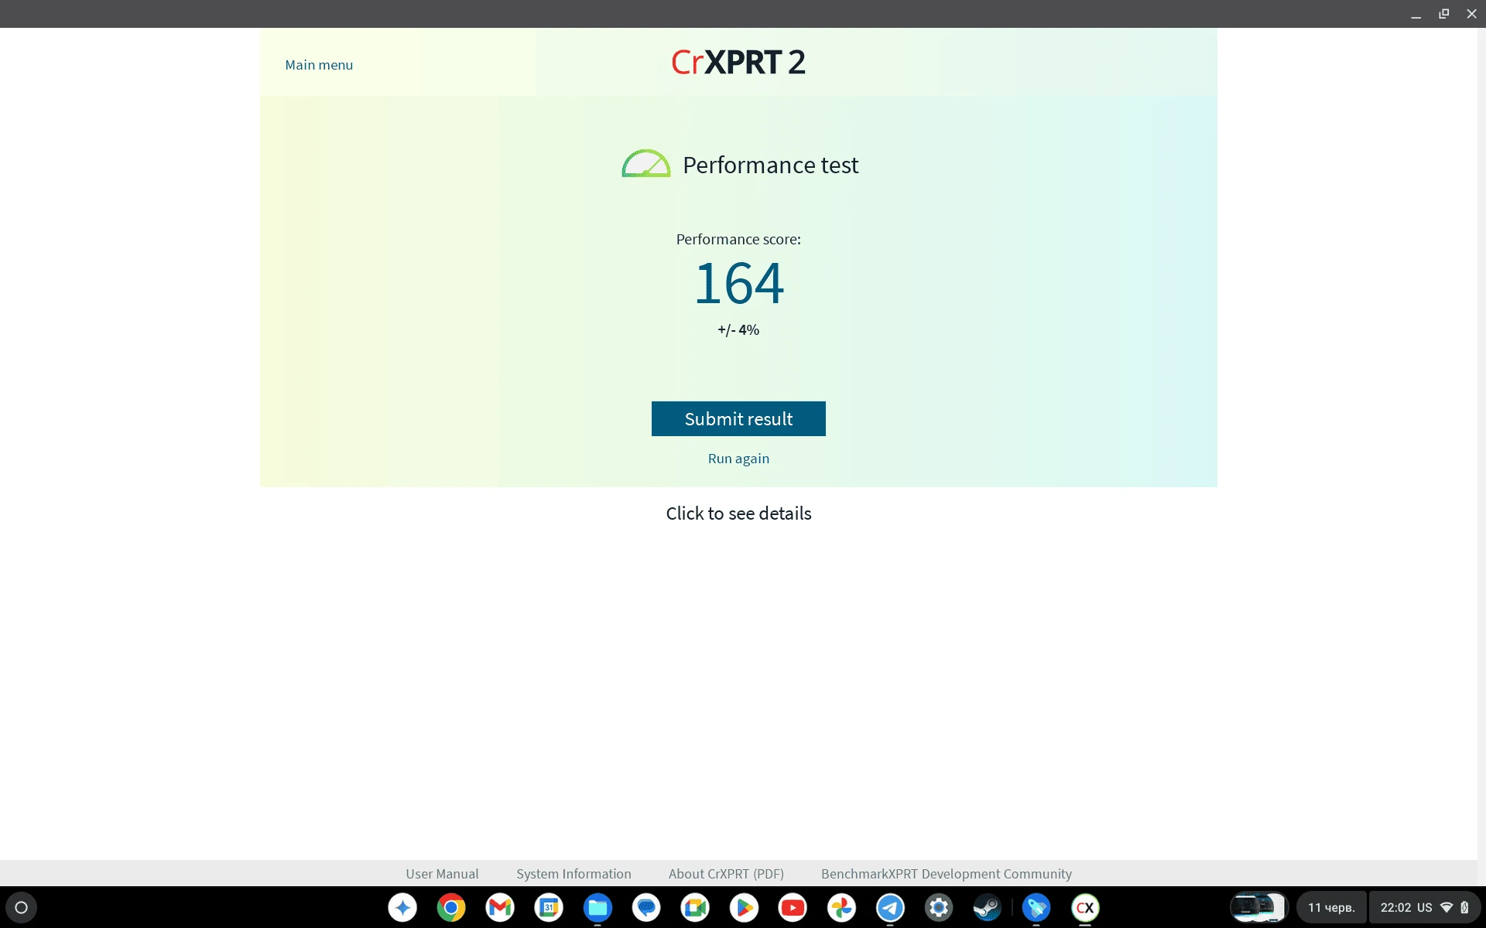Screen dimensions: 1486x928
Task: Open the User Manual link
Action: coord(442,874)
